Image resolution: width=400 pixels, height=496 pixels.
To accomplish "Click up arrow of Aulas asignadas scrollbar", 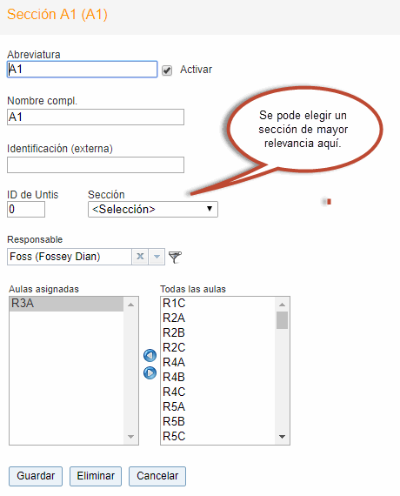I will [131, 305].
